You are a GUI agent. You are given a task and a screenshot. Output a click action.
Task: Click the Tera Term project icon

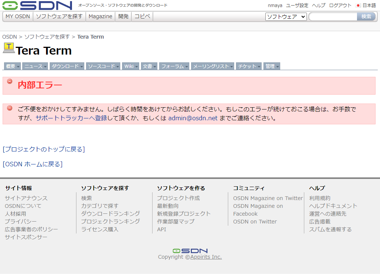click(x=9, y=48)
